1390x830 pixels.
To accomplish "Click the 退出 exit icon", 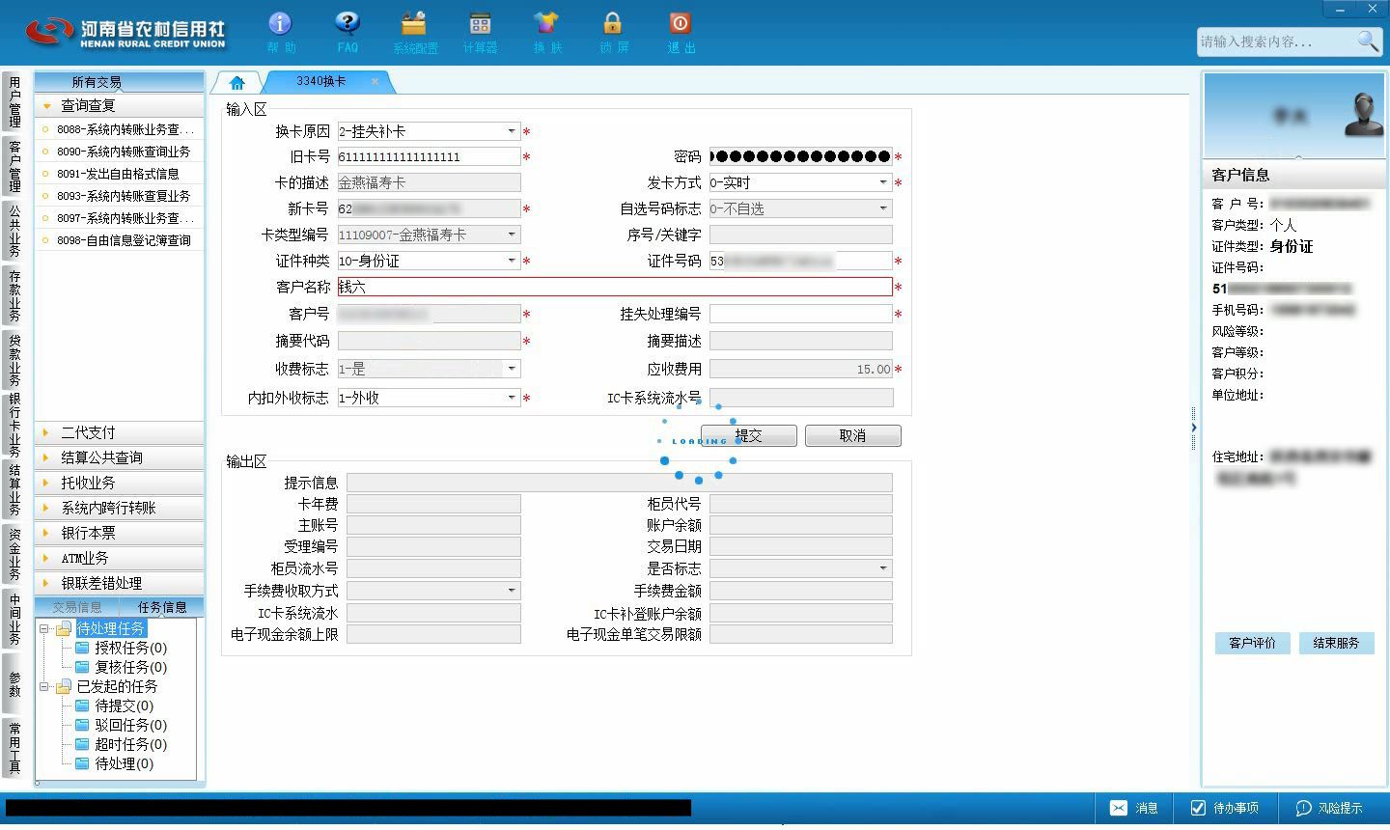I will click(x=681, y=32).
